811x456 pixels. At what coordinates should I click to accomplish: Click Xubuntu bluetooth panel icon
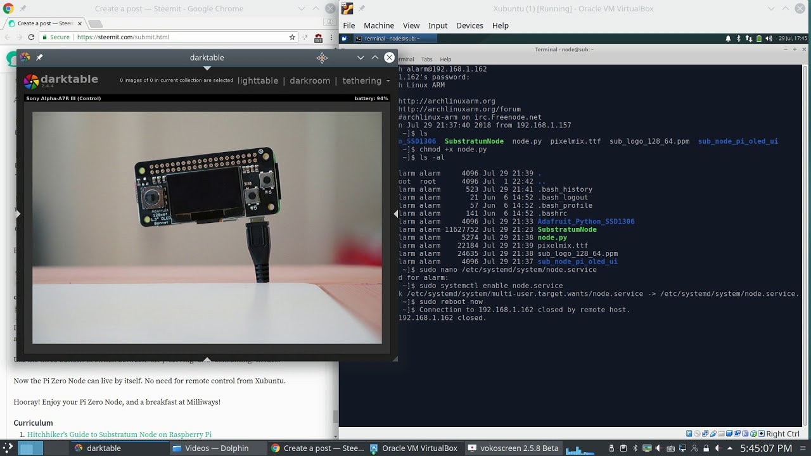pyautogui.click(x=738, y=39)
